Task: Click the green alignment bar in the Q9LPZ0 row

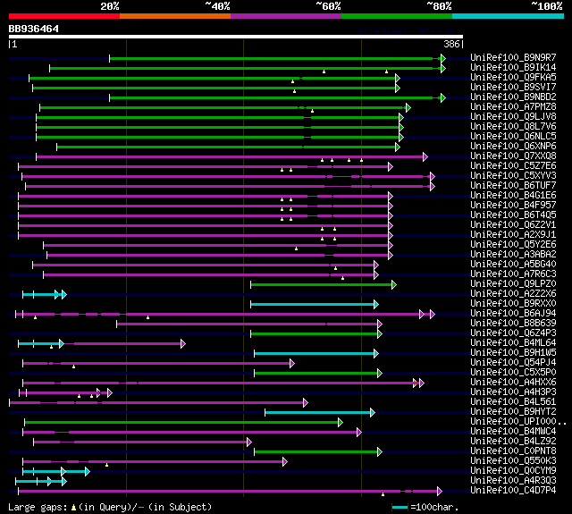Action: [324, 284]
